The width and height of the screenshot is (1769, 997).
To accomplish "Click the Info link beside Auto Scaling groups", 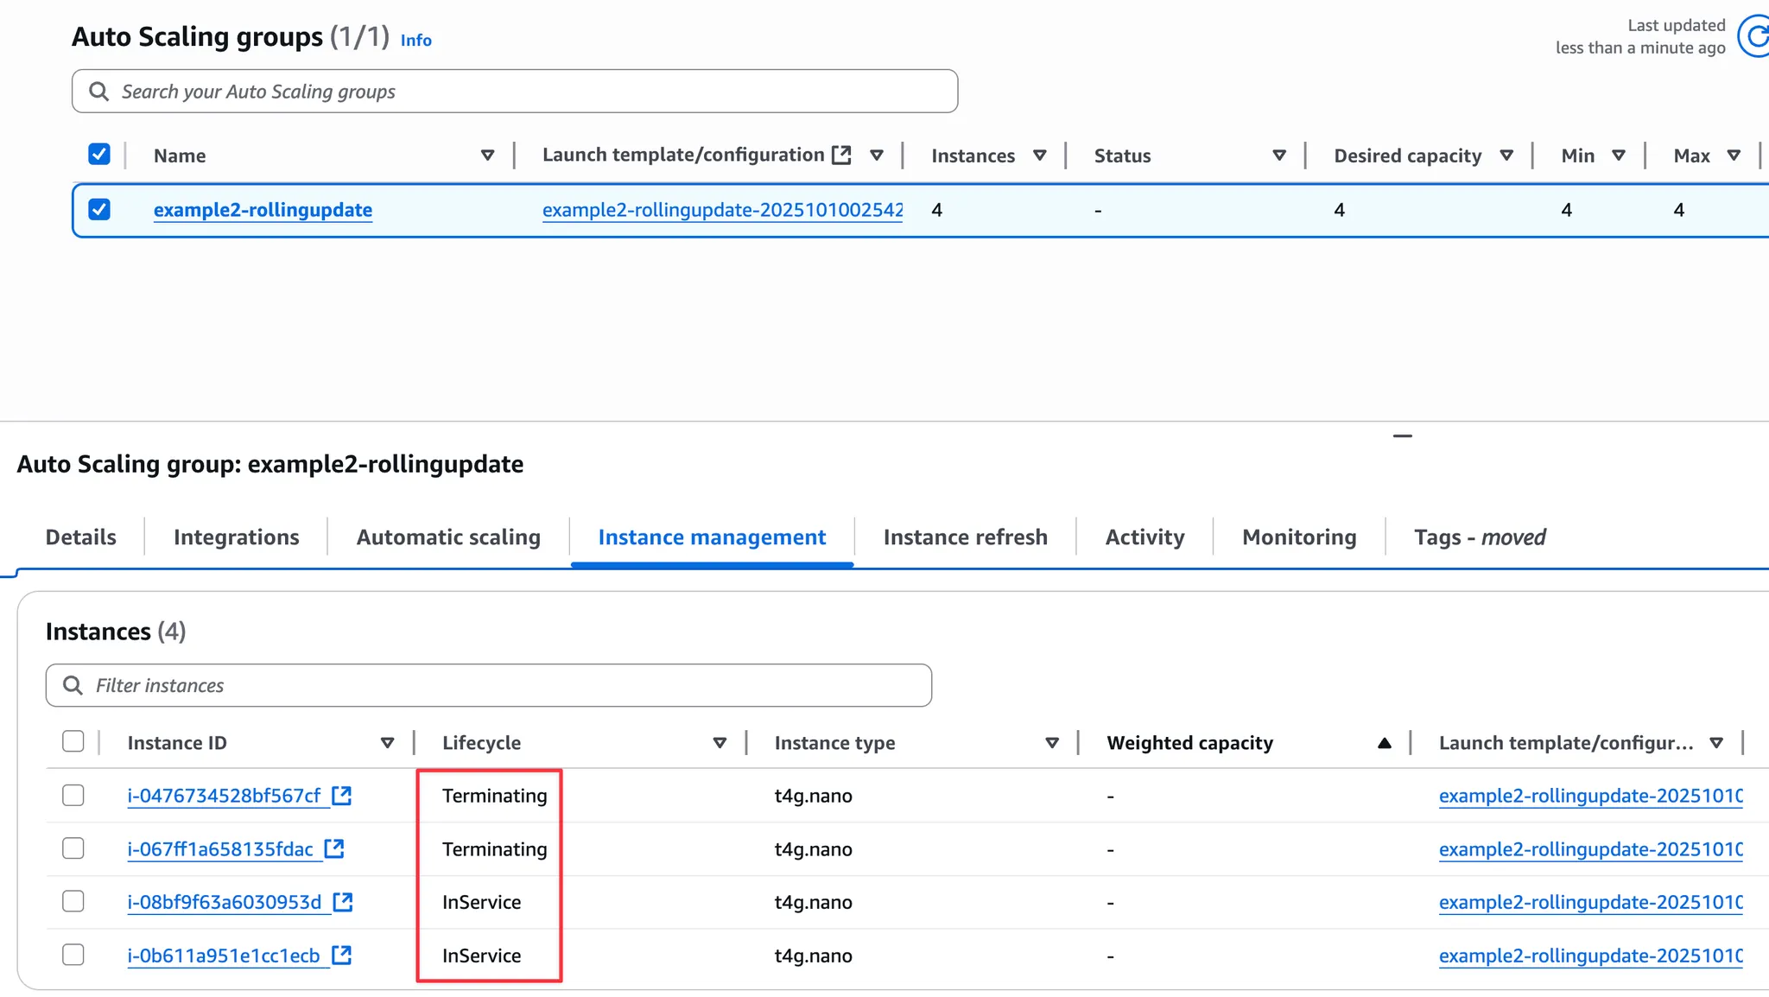I will (415, 41).
